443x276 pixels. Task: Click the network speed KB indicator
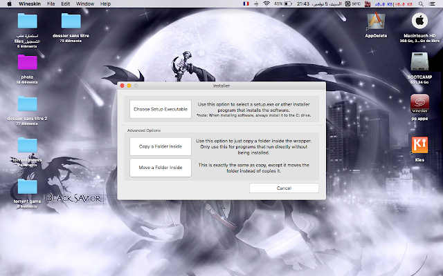[394, 4]
